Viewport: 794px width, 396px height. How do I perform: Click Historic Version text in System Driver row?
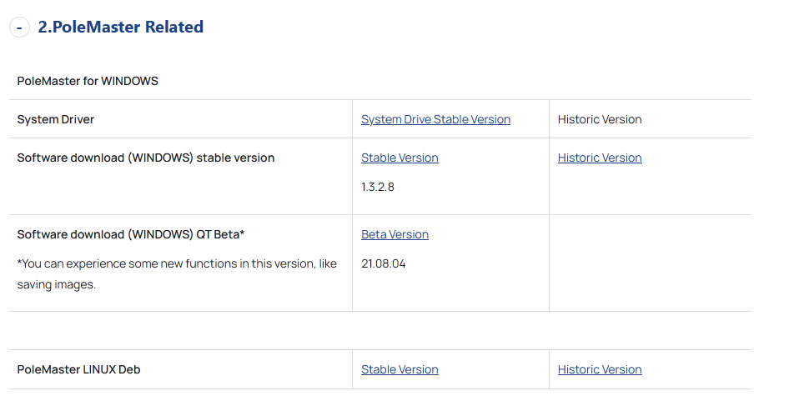600,119
